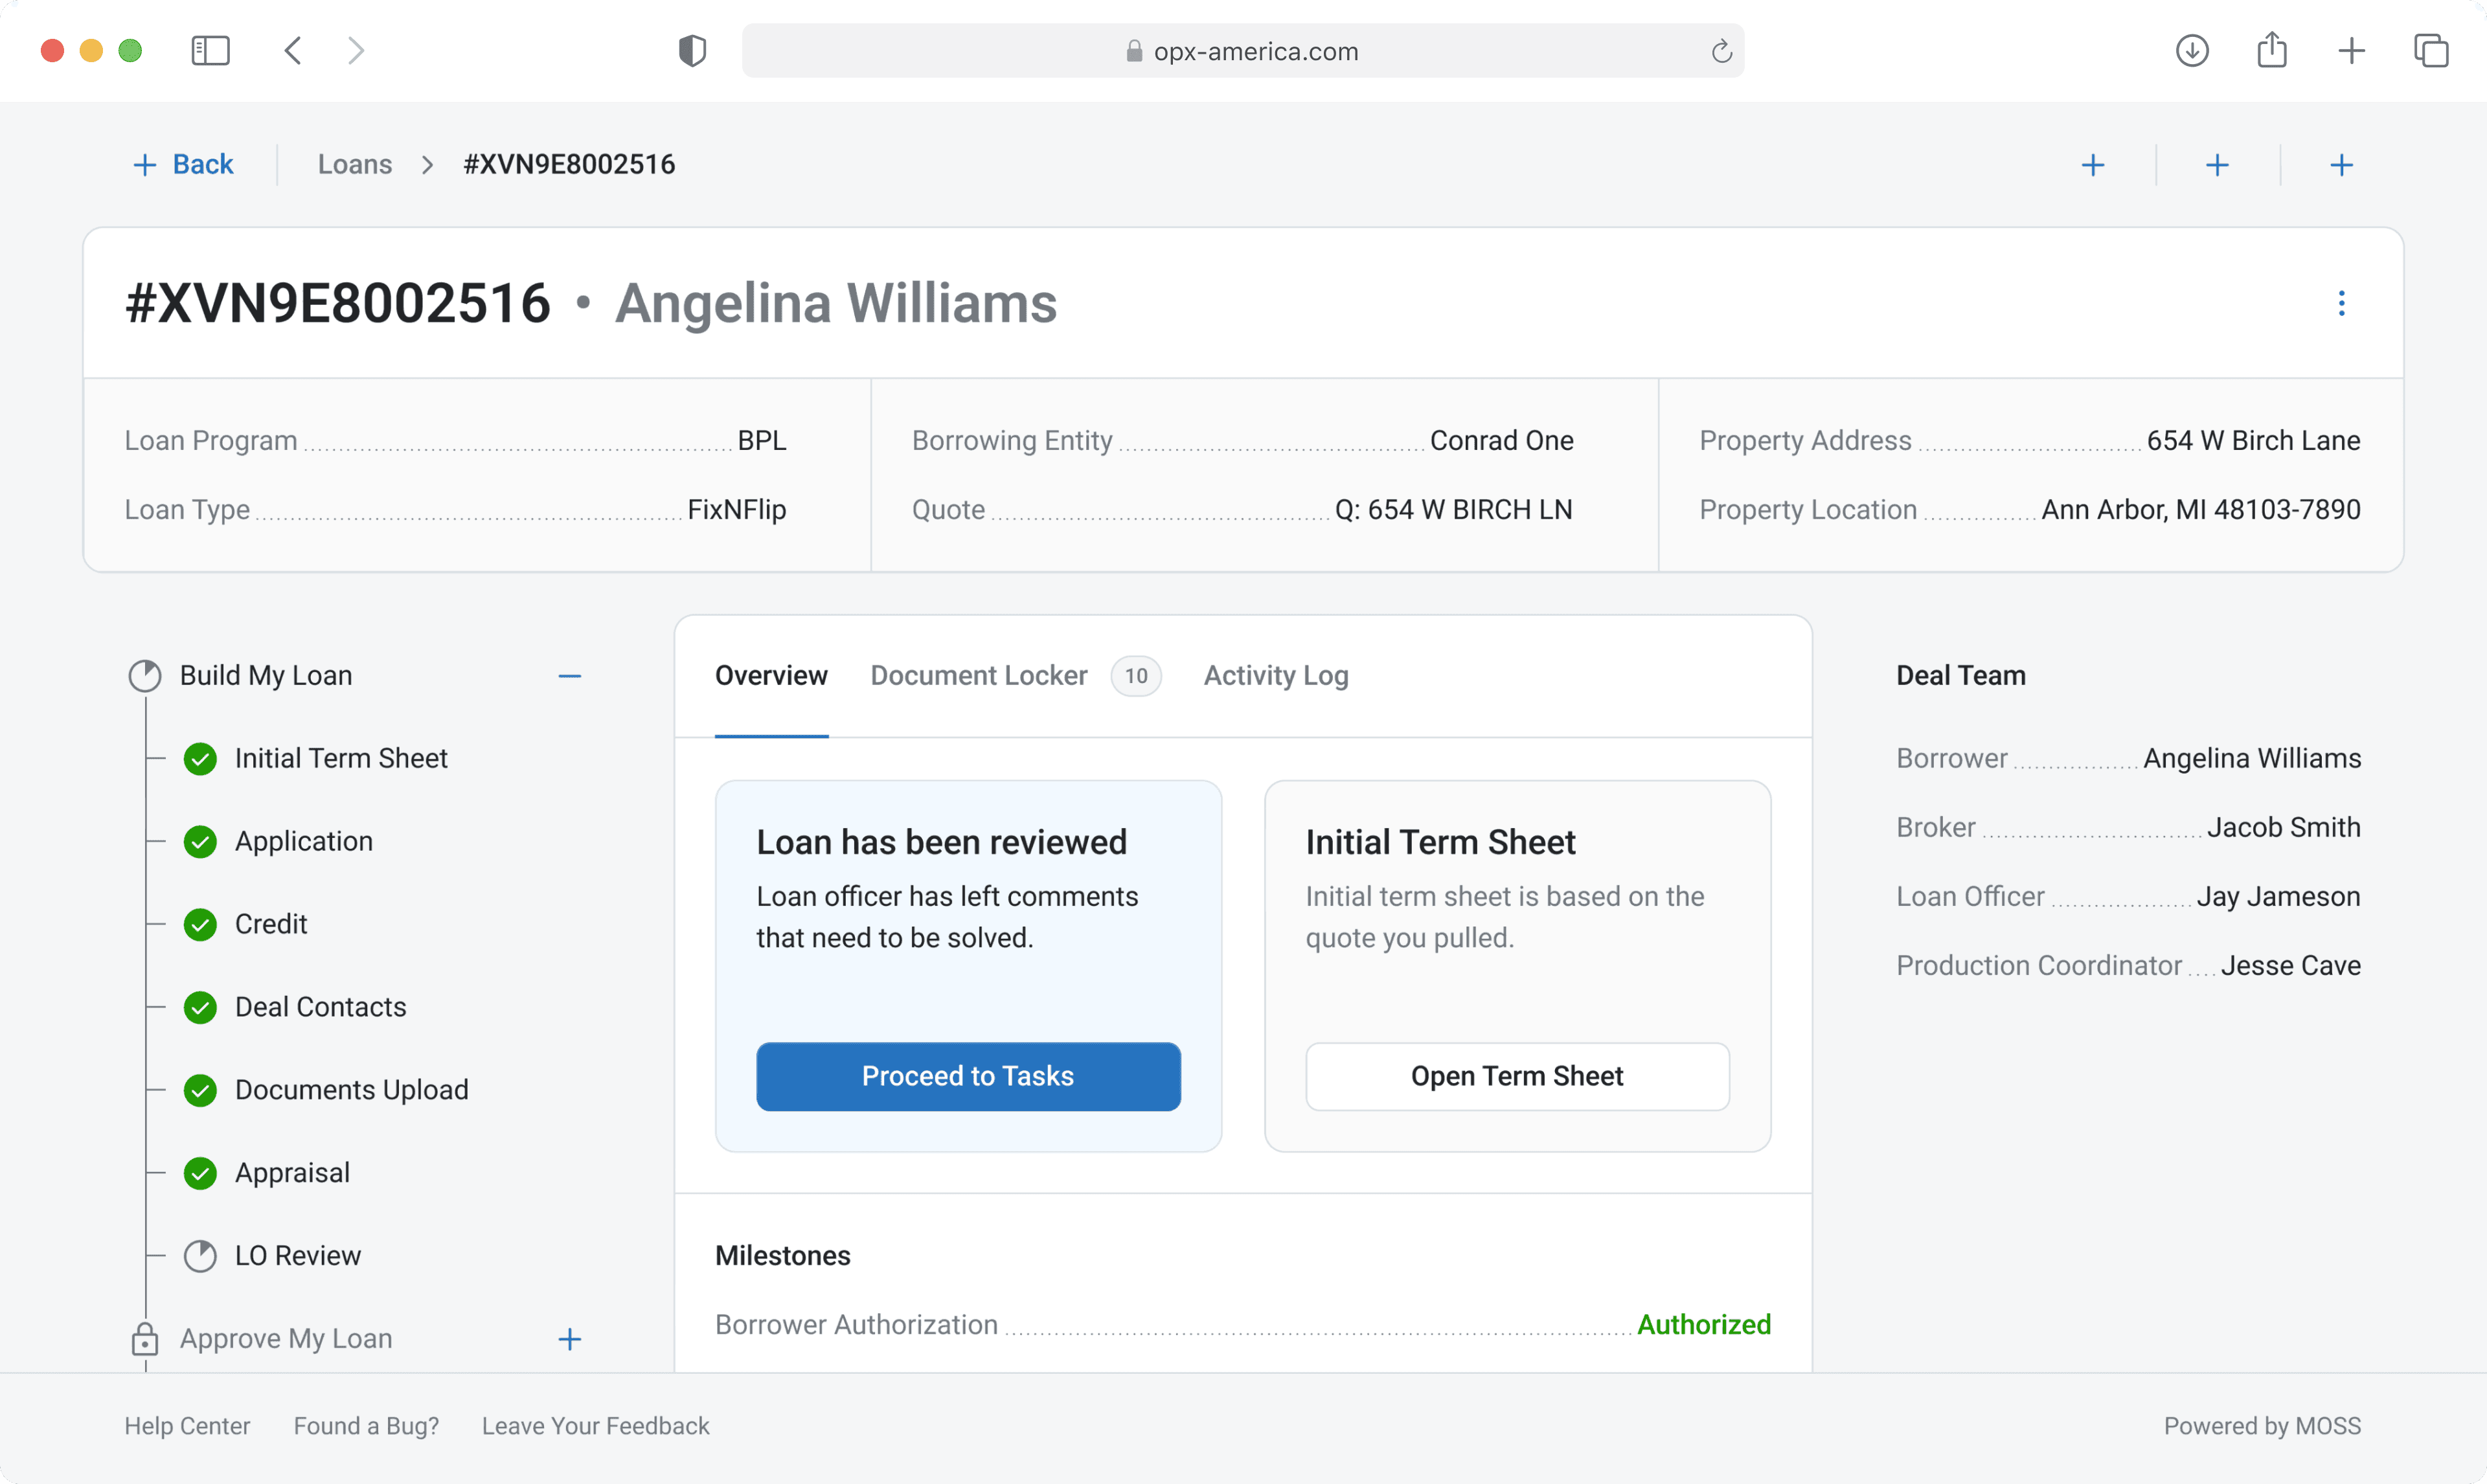Click the Safari sidebar toggle icon
Image resolution: width=2487 pixels, height=1484 pixels.
coord(210,51)
